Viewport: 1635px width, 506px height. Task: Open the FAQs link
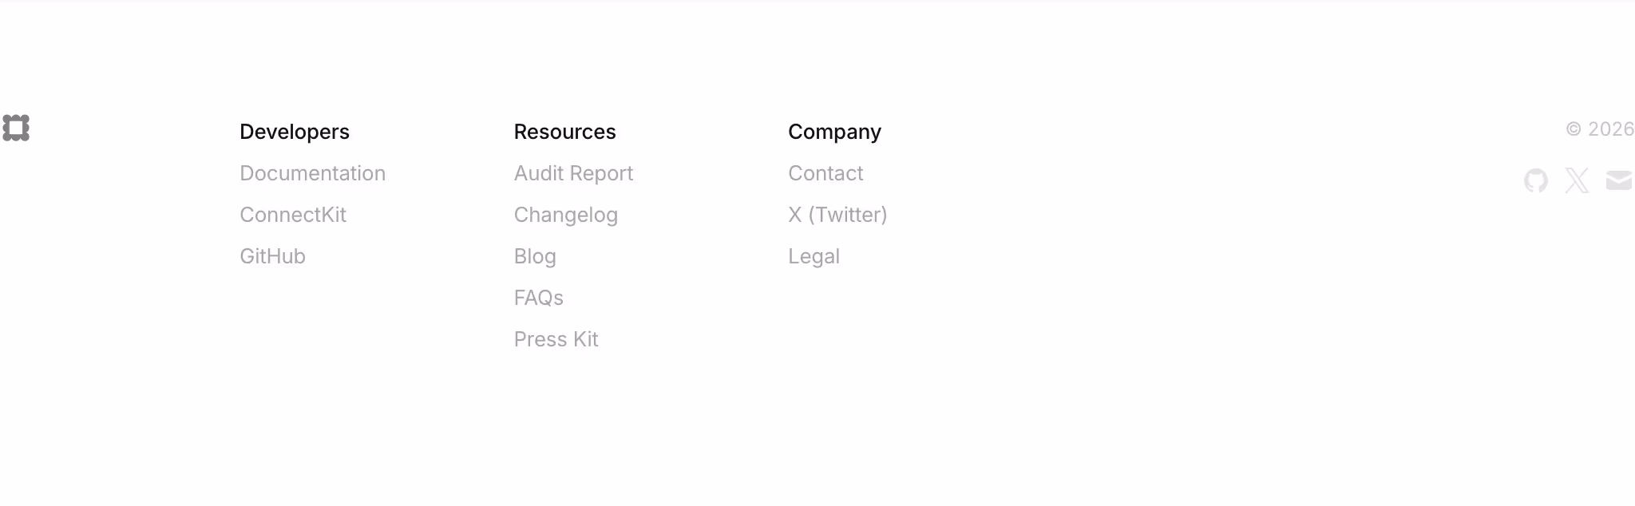click(x=539, y=298)
